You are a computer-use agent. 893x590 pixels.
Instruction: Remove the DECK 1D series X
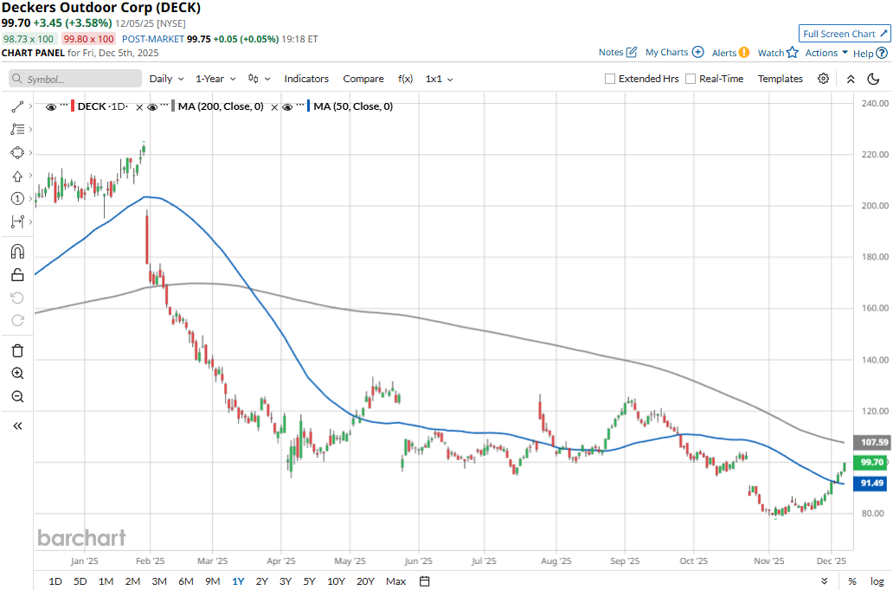pos(139,107)
